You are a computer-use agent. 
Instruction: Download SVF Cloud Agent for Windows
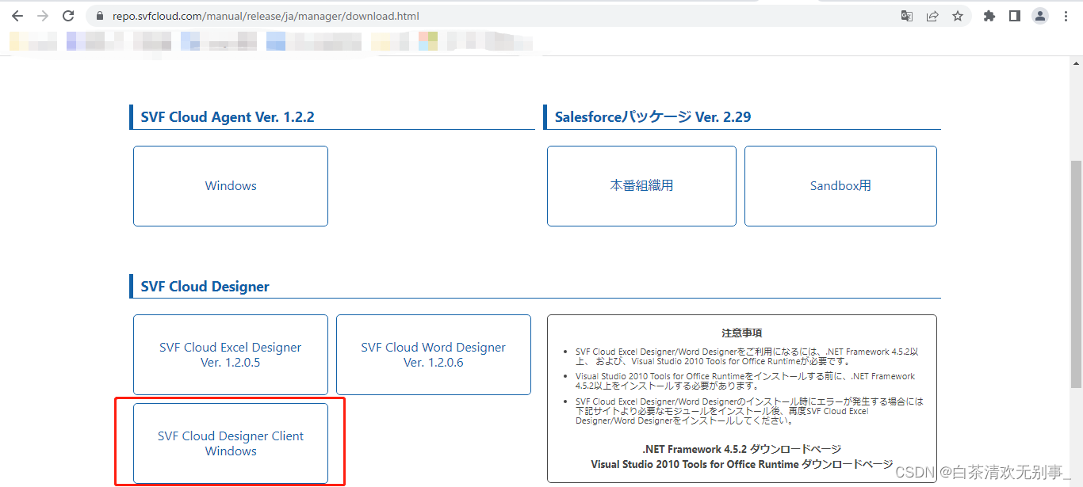point(231,185)
